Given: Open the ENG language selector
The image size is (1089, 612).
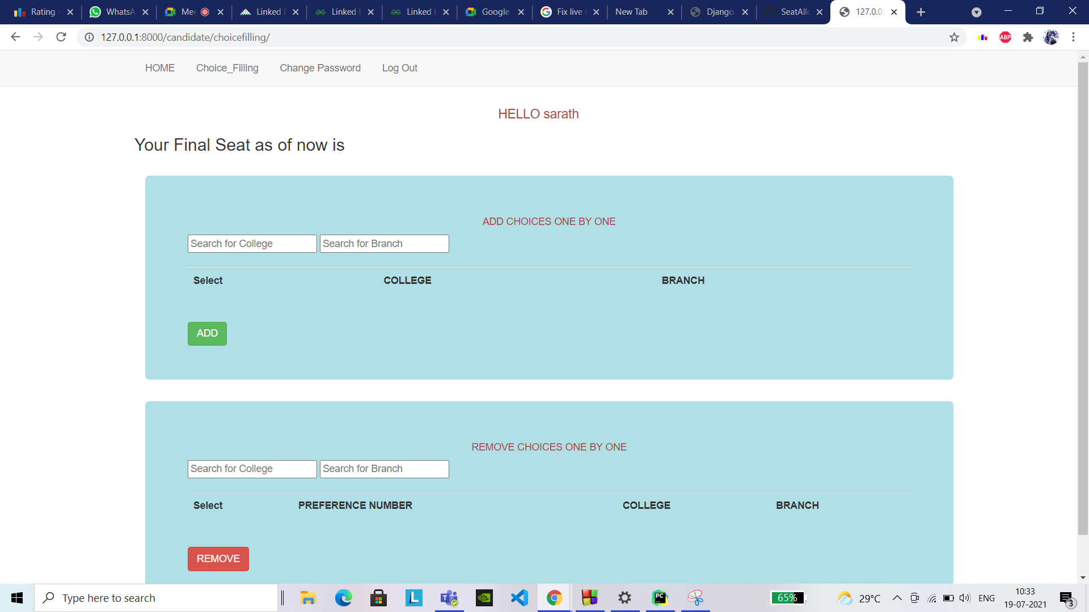Looking at the screenshot, I should pos(987,598).
